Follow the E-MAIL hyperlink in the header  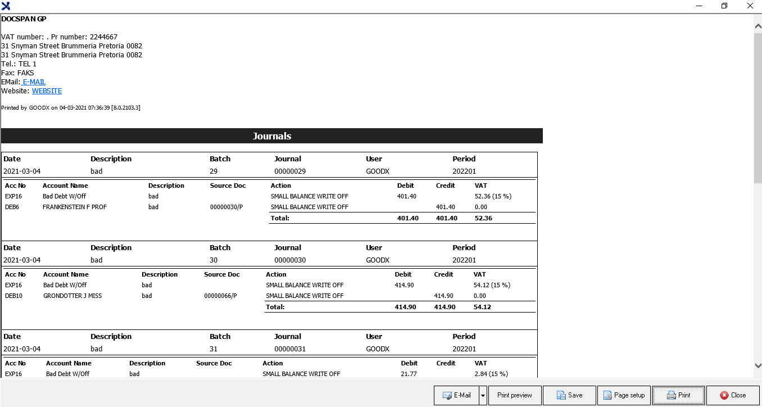pos(34,82)
